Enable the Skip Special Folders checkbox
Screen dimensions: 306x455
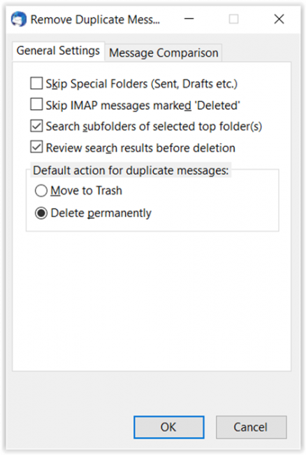click(36, 83)
